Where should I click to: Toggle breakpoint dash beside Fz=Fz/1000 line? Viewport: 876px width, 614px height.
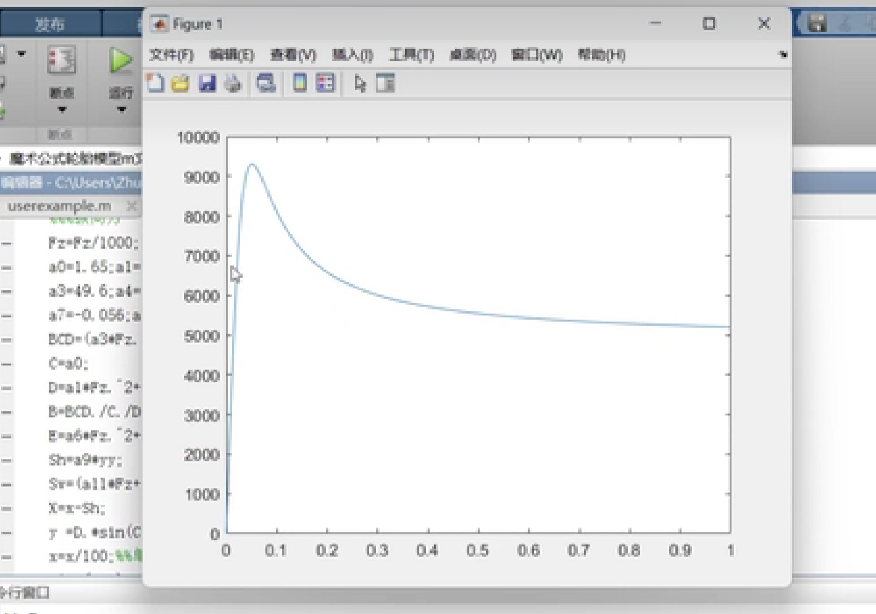(x=6, y=243)
